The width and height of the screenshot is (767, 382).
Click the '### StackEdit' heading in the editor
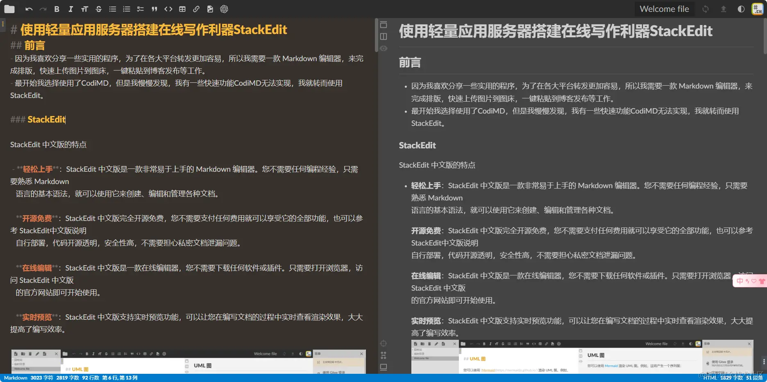tap(38, 119)
